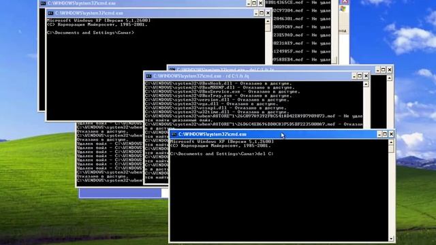Click title bar of cmd window with 'del C:' typed
The height and width of the screenshot is (245, 436).
(282, 135)
